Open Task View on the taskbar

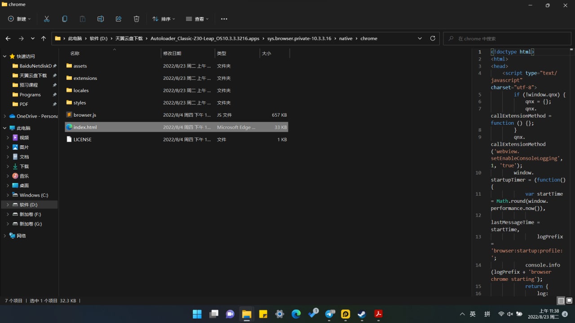tap(214, 314)
